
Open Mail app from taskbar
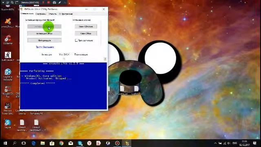point(71,143)
